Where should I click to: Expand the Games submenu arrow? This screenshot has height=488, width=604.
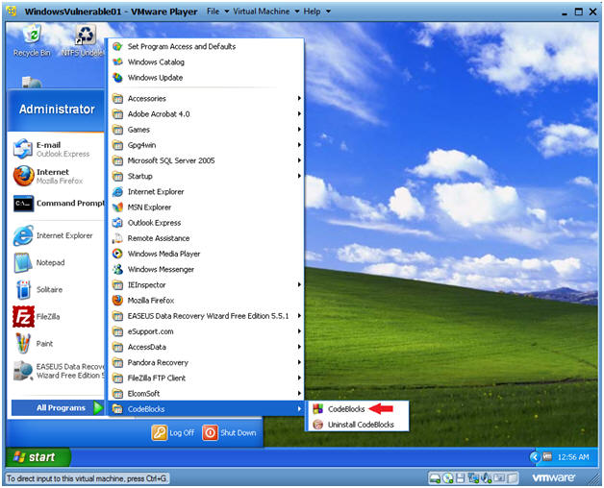coord(299,130)
